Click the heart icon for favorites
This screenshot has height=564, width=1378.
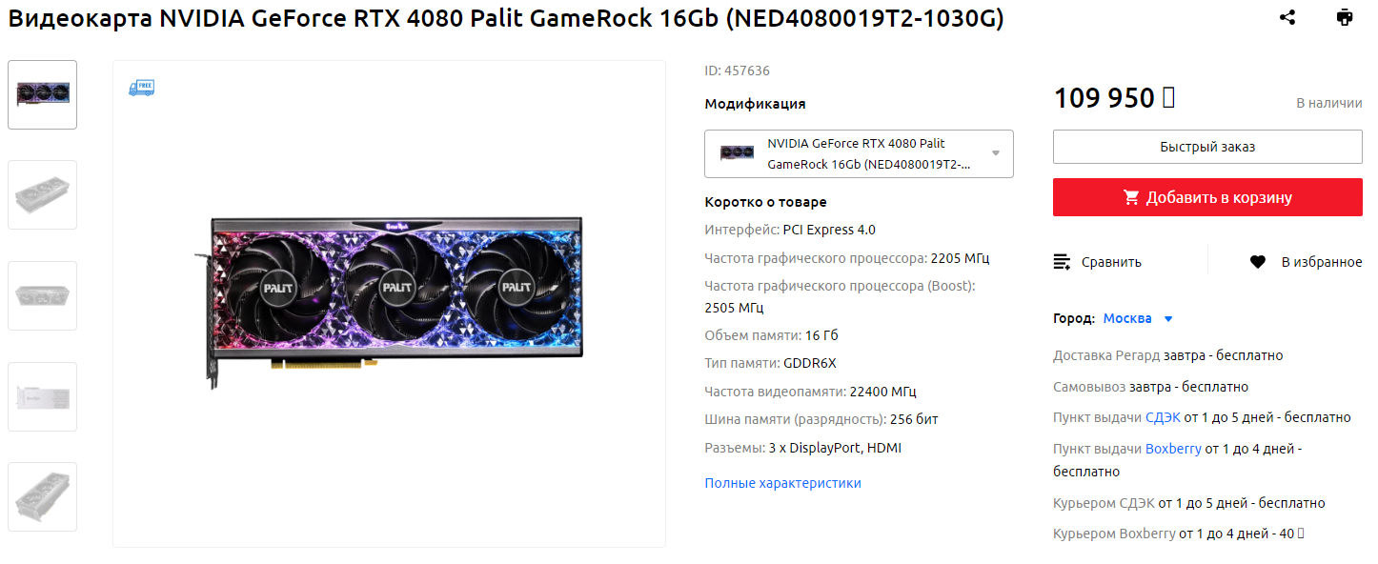pos(1258,262)
